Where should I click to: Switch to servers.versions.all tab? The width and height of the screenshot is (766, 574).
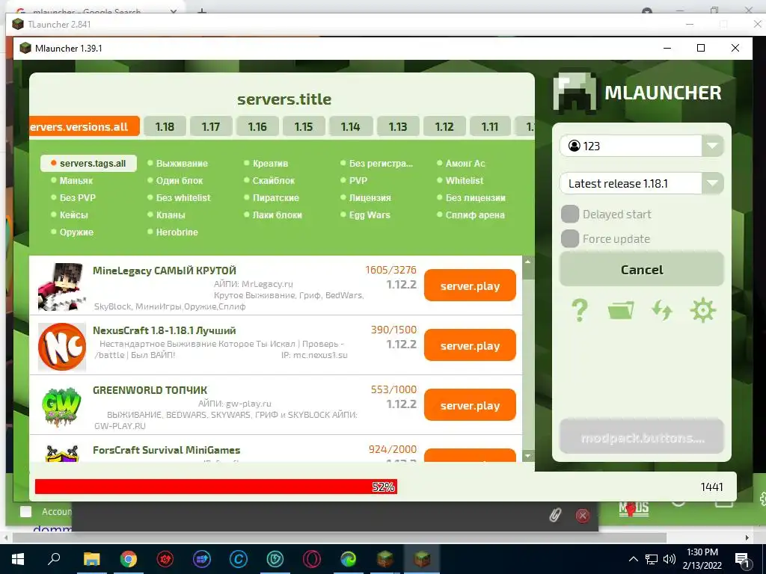[x=85, y=126]
